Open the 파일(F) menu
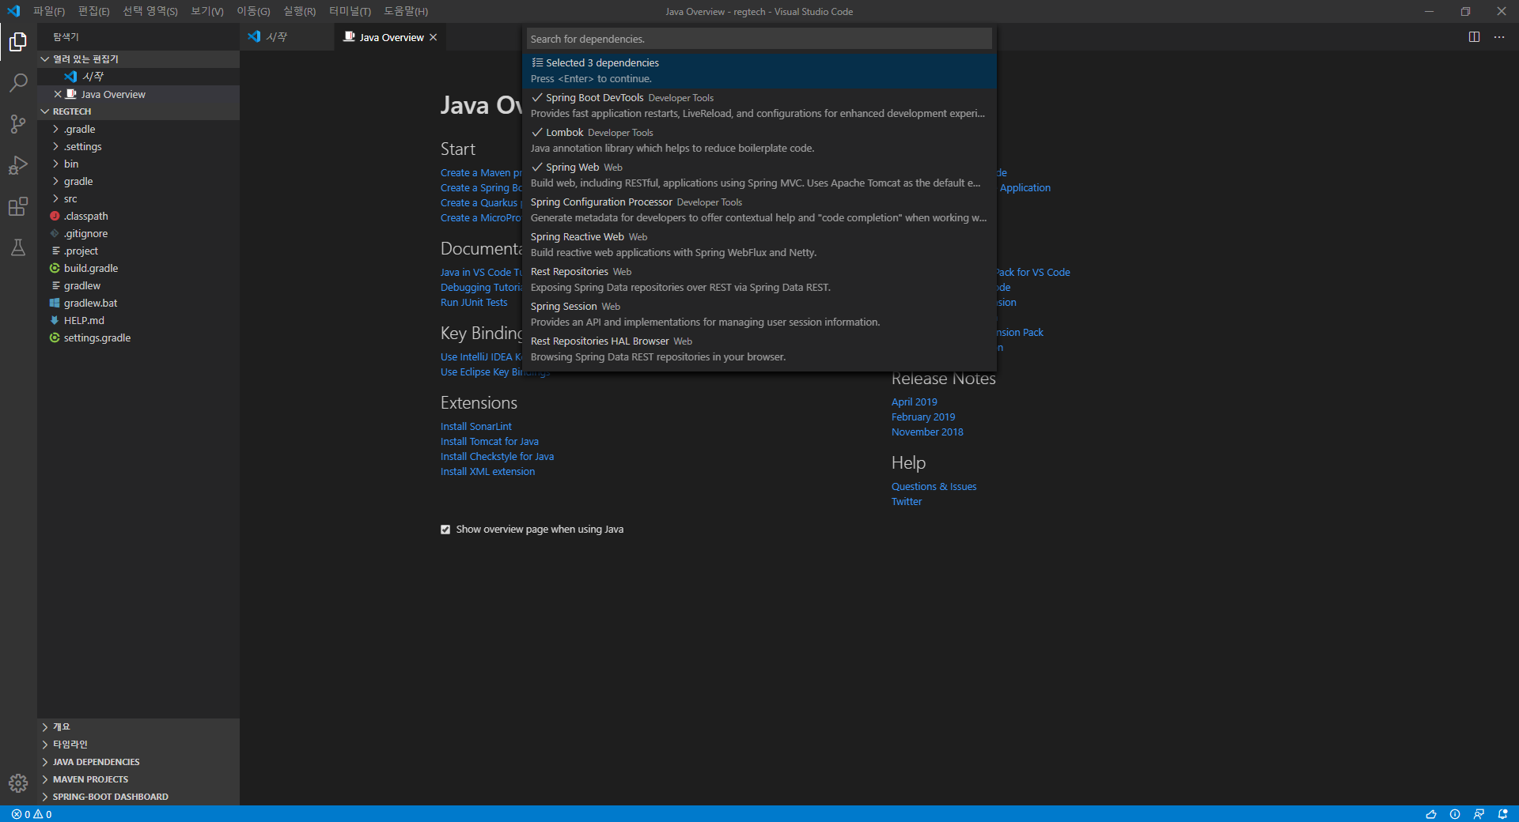The width and height of the screenshot is (1519, 822). (47, 11)
